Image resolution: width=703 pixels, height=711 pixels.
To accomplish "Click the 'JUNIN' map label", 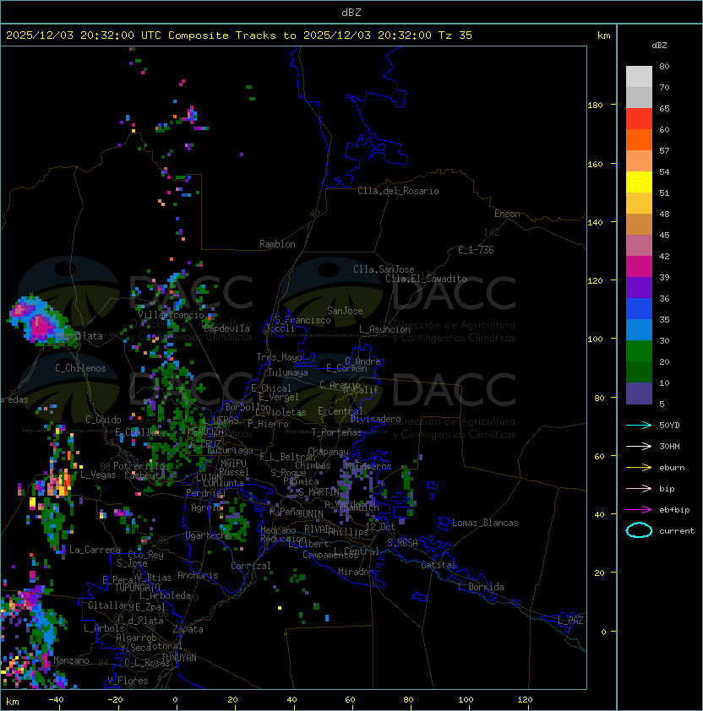I will pyautogui.click(x=310, y=513).
